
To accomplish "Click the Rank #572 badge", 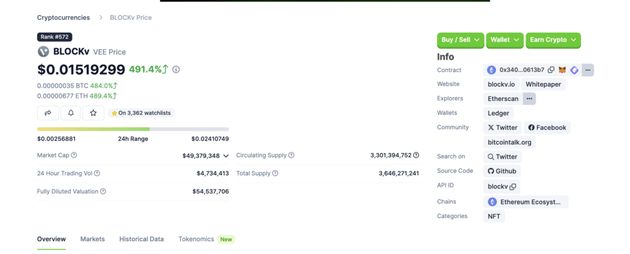I will pos(55,37).
